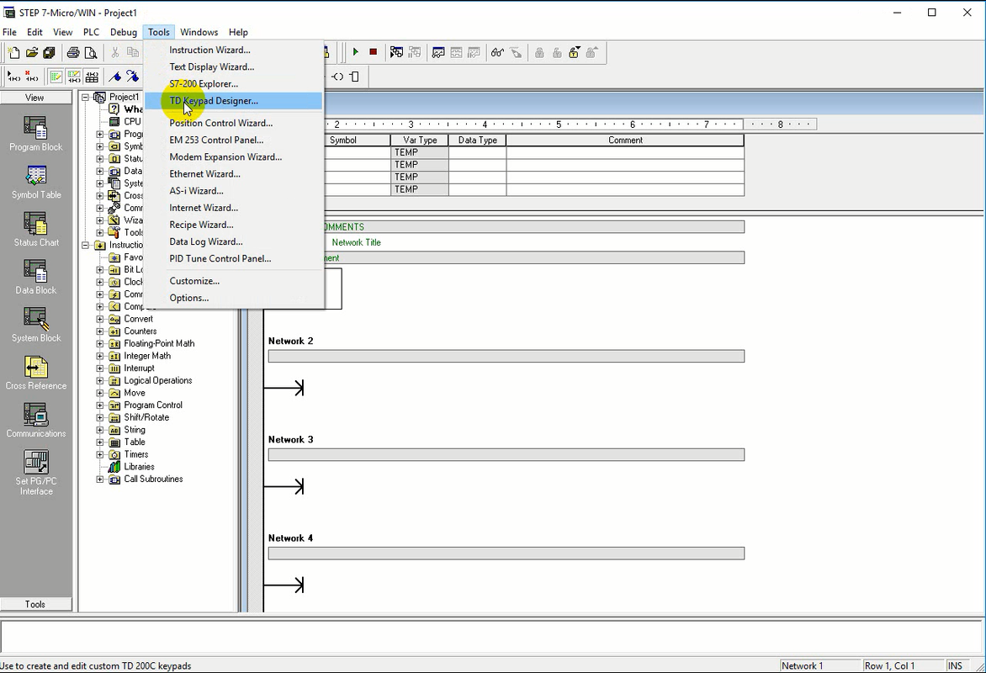The image size is (986, 673).
Task: Select Shift/Rotate in the instruction tree
Action: 146,417
